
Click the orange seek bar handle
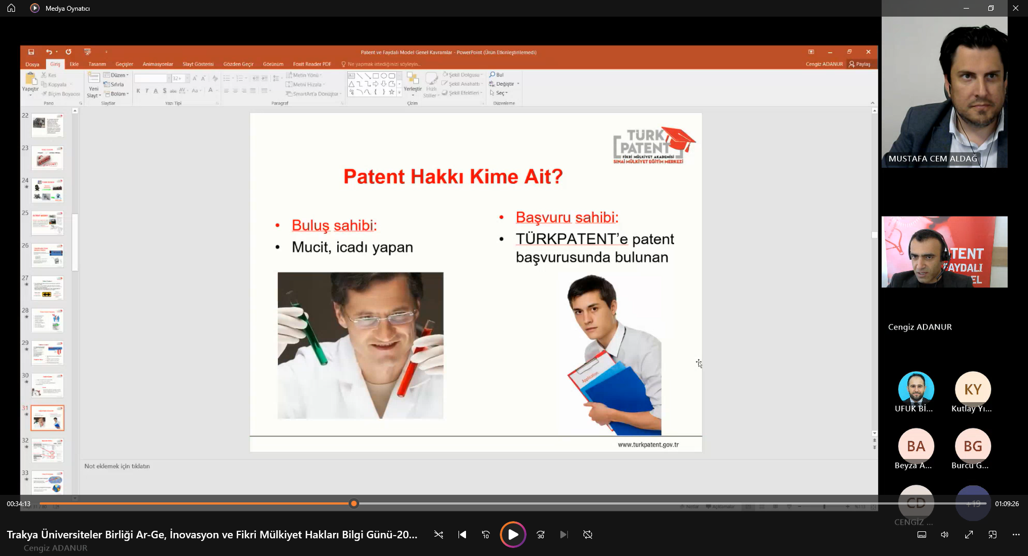coord(353,503)
